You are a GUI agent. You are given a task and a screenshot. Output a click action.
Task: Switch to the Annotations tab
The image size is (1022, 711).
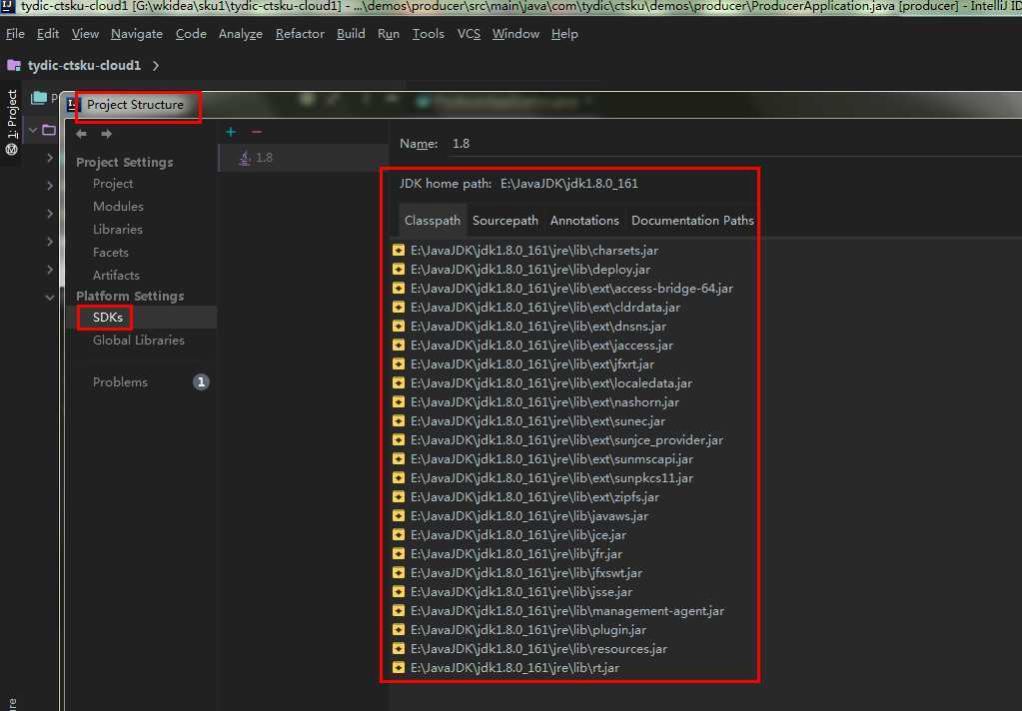tap(584, 221)
